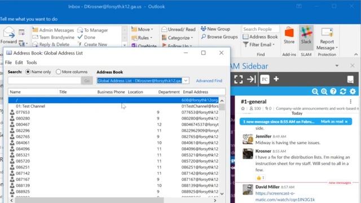Select Team Brandywine quick step
Screen dimensions: 361x203
coord(54,37)
